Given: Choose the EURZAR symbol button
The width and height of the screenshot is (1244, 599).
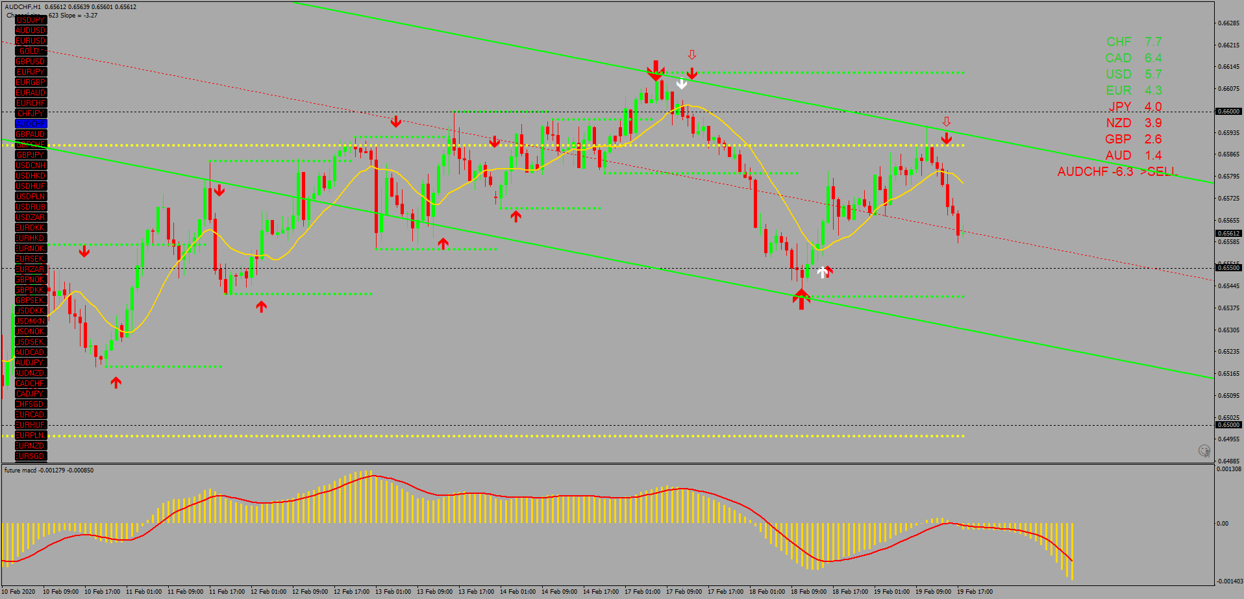Looking at the screenshot, I should [x=31, y=269].
